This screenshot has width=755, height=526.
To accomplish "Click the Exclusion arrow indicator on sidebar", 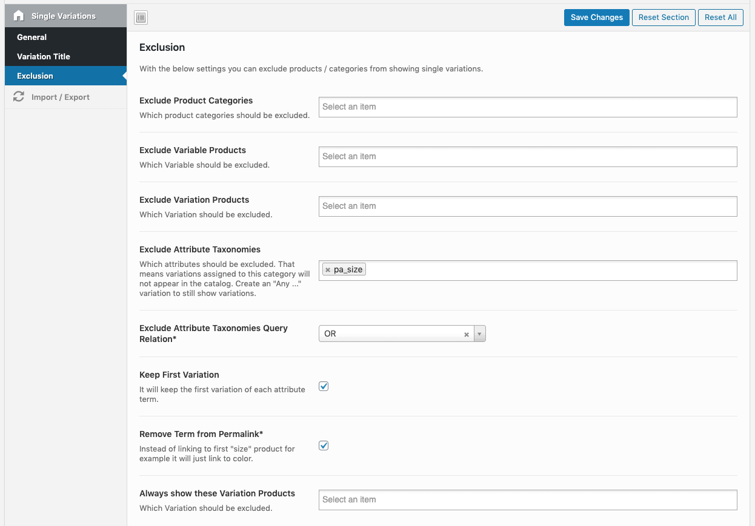I will pyautogui.click(x=124, y=76).
